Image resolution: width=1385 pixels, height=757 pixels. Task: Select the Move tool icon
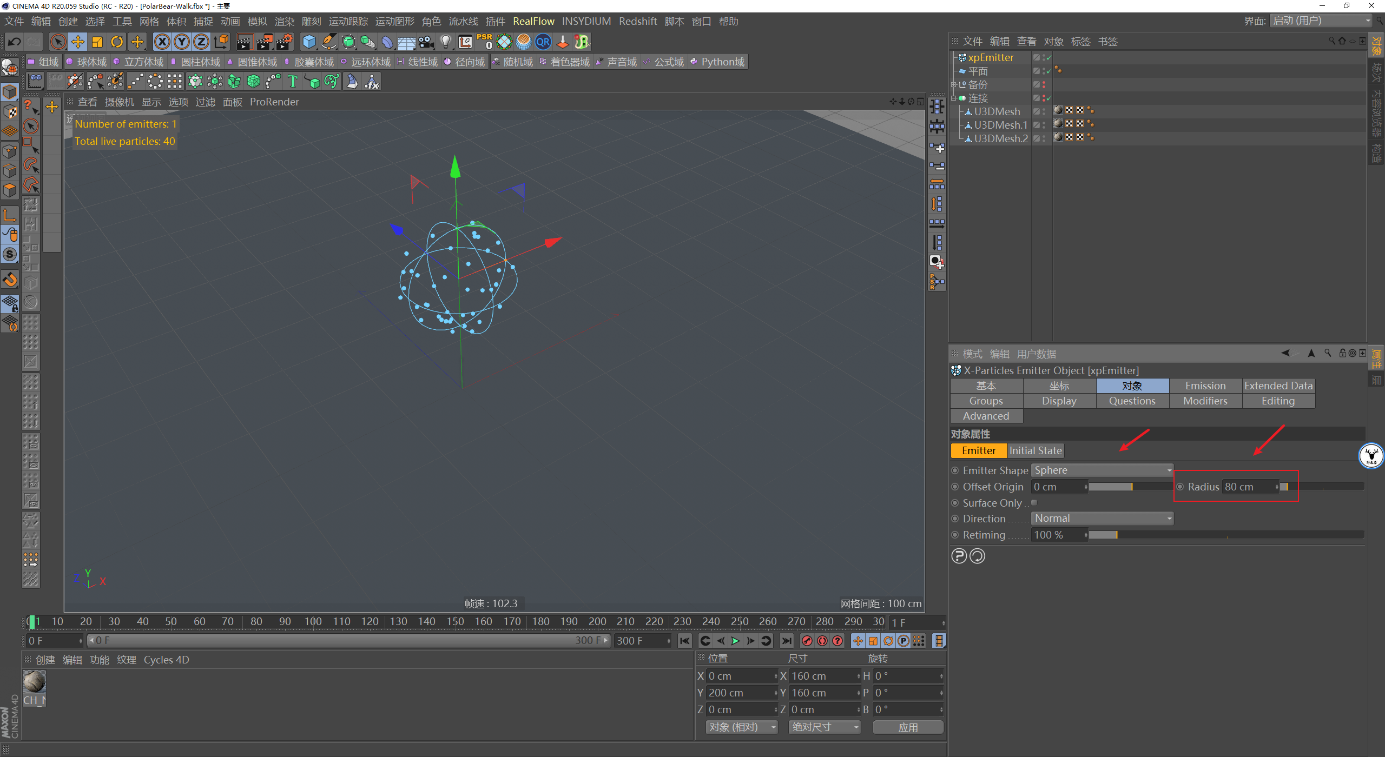(78, 42)
